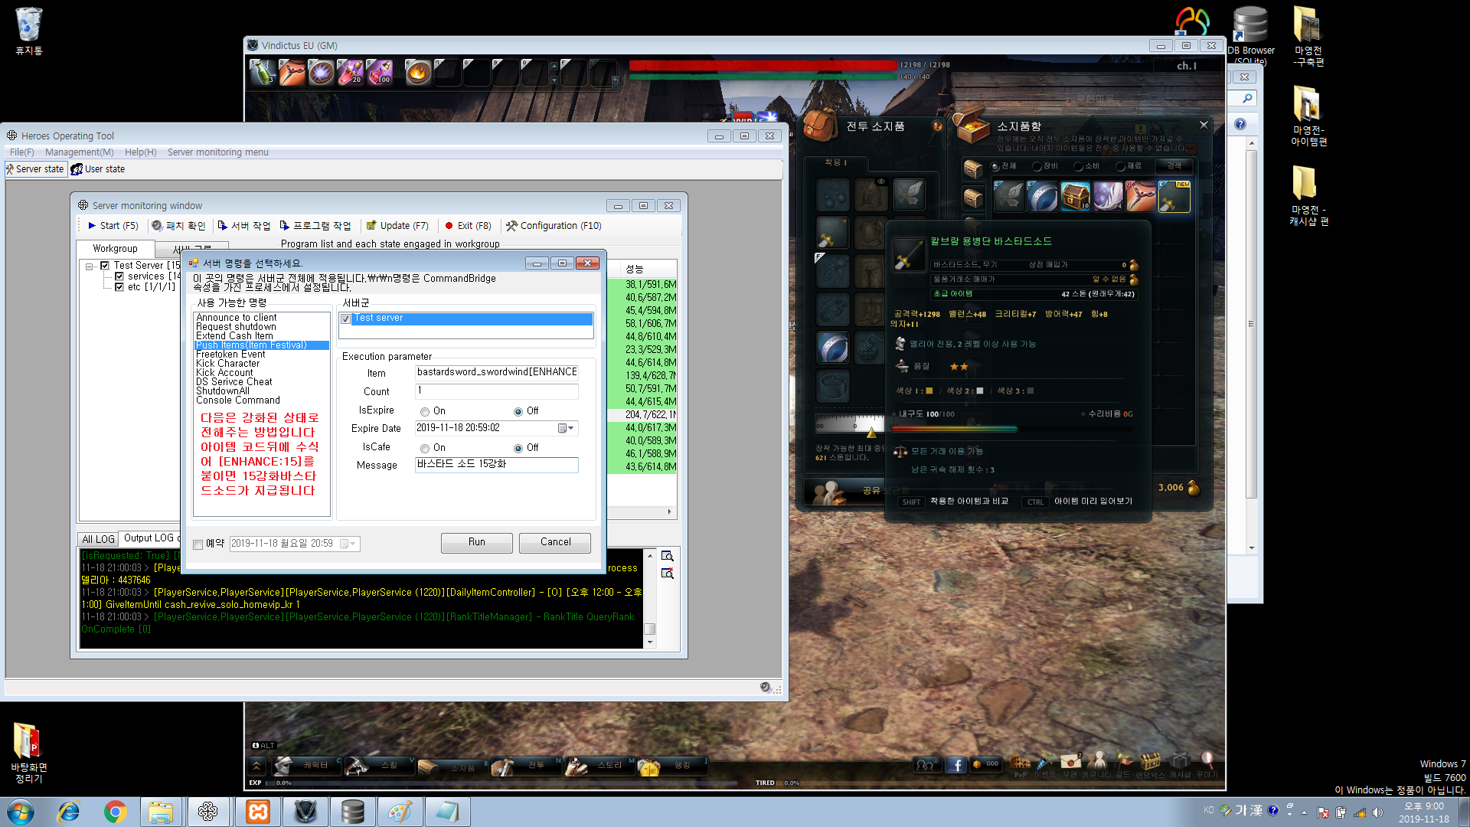Click the earrings equipment slot
1470x827 pixels.
coord(832,194)
